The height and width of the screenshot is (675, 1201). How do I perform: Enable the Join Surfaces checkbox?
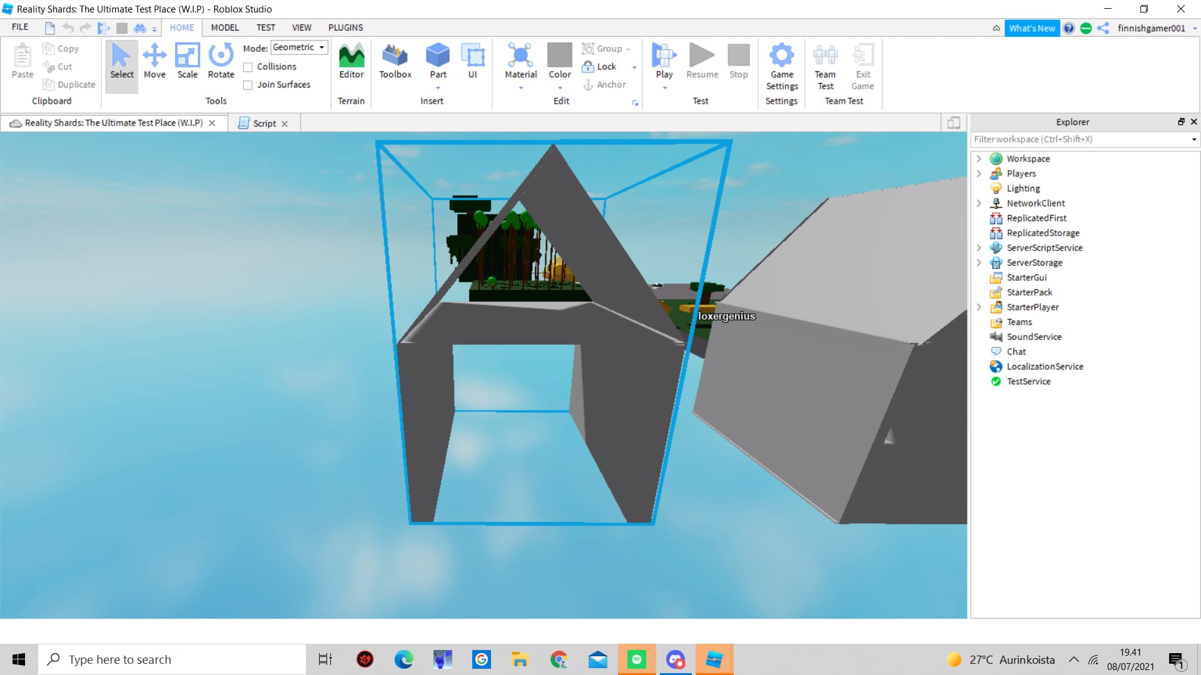tap(248, 85)
